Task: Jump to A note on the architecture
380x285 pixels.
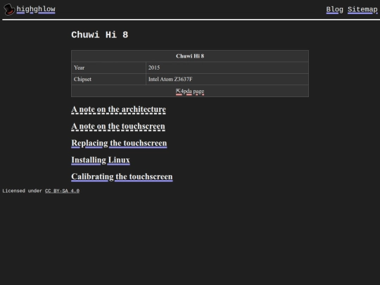Action: coord(118,109)
